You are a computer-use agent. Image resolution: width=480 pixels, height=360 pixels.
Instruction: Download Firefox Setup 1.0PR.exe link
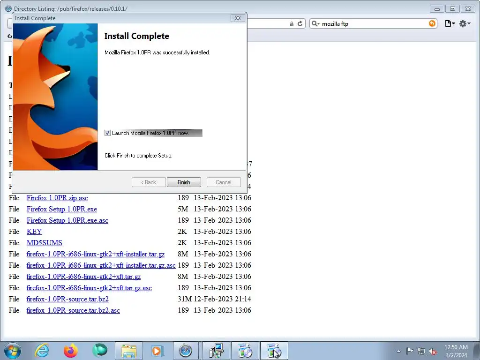[x=62, y=209]
